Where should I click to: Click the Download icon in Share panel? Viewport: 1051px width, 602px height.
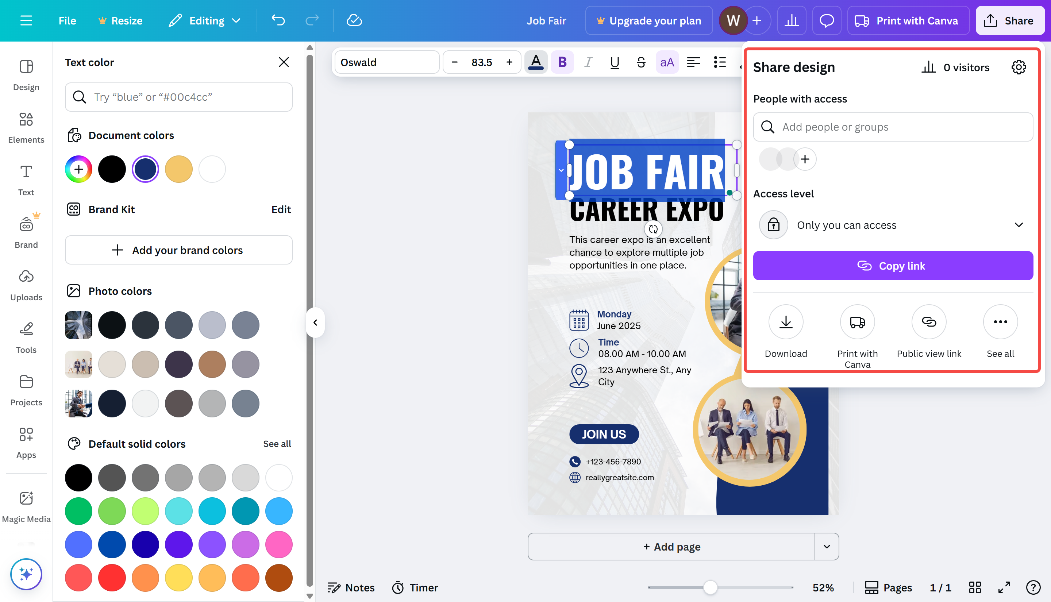(785, 322)
